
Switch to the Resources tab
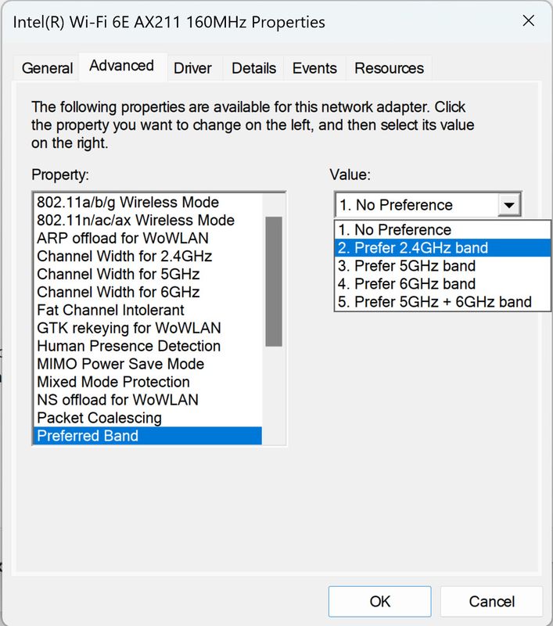pos(388,68)
